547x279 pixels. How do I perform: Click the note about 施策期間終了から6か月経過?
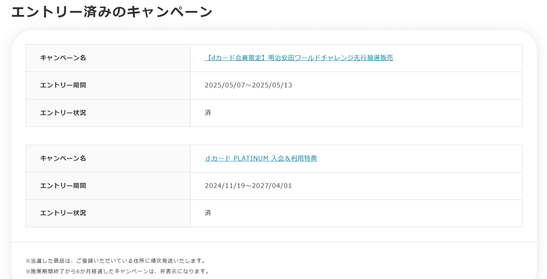click(x=118, y=271)
